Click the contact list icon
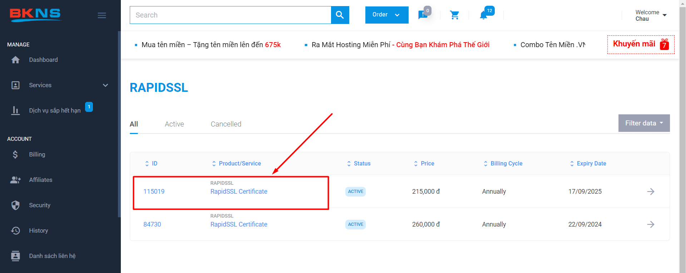This screenshot has width=686, height=273. (x=15, y=256)
